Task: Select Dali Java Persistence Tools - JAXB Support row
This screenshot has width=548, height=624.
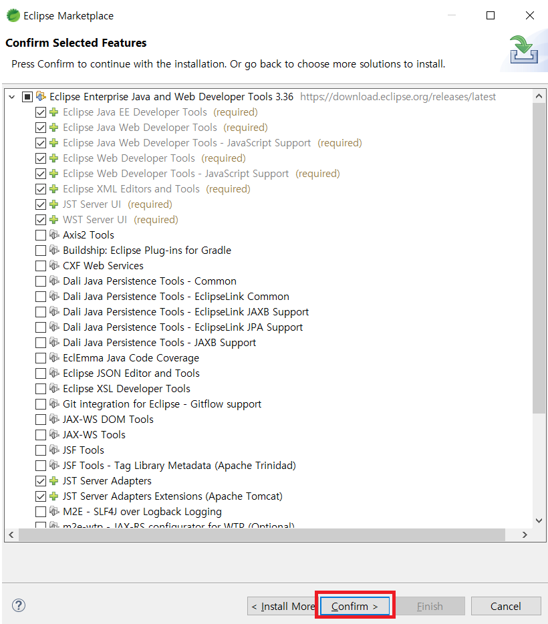Action: click(x=159, y=343)
